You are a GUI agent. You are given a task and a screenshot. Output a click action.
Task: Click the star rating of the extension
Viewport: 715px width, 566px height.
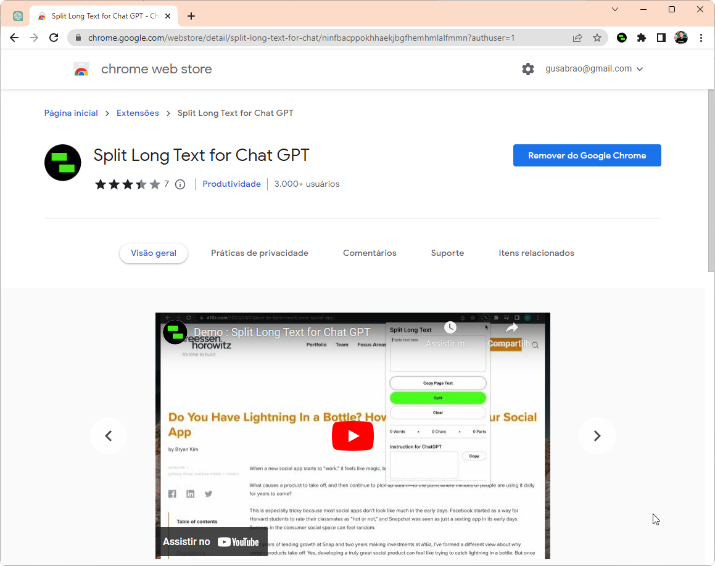128,184
